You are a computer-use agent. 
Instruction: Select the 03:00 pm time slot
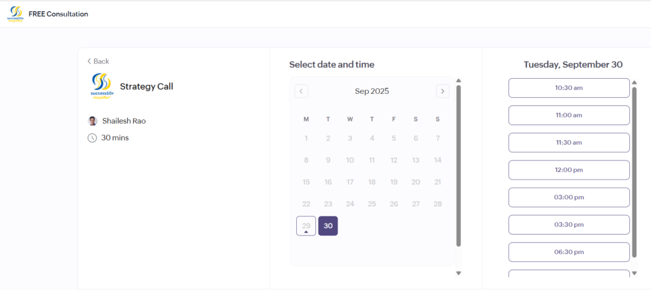click(x=568, y=197)
